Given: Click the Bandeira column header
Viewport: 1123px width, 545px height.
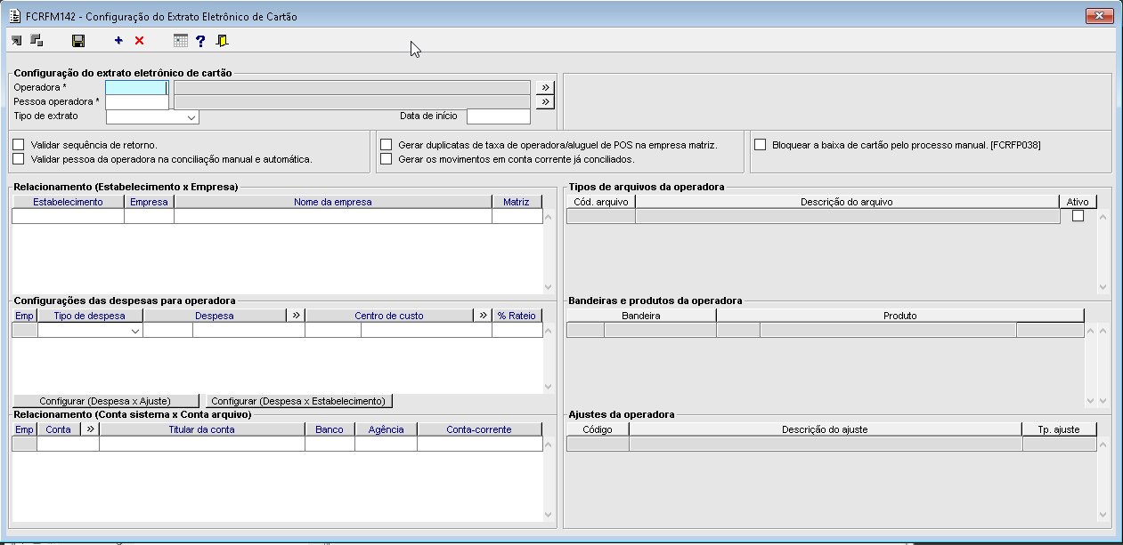Looking at the screenshot, I should tap(641, 316).
